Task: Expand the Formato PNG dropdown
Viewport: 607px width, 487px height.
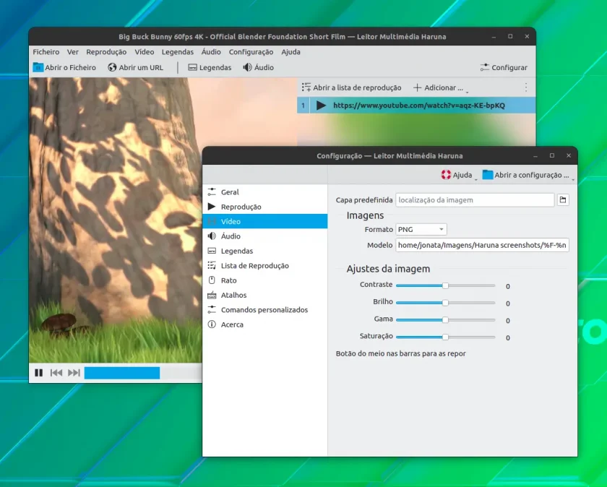Action: pyautogui.click(x=421, y=229)
